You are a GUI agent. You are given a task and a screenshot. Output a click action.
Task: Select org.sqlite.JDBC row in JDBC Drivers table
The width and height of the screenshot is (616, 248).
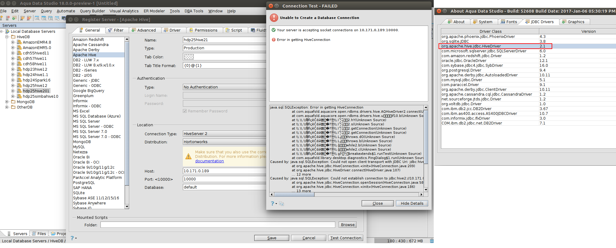[x=528, y=41]
